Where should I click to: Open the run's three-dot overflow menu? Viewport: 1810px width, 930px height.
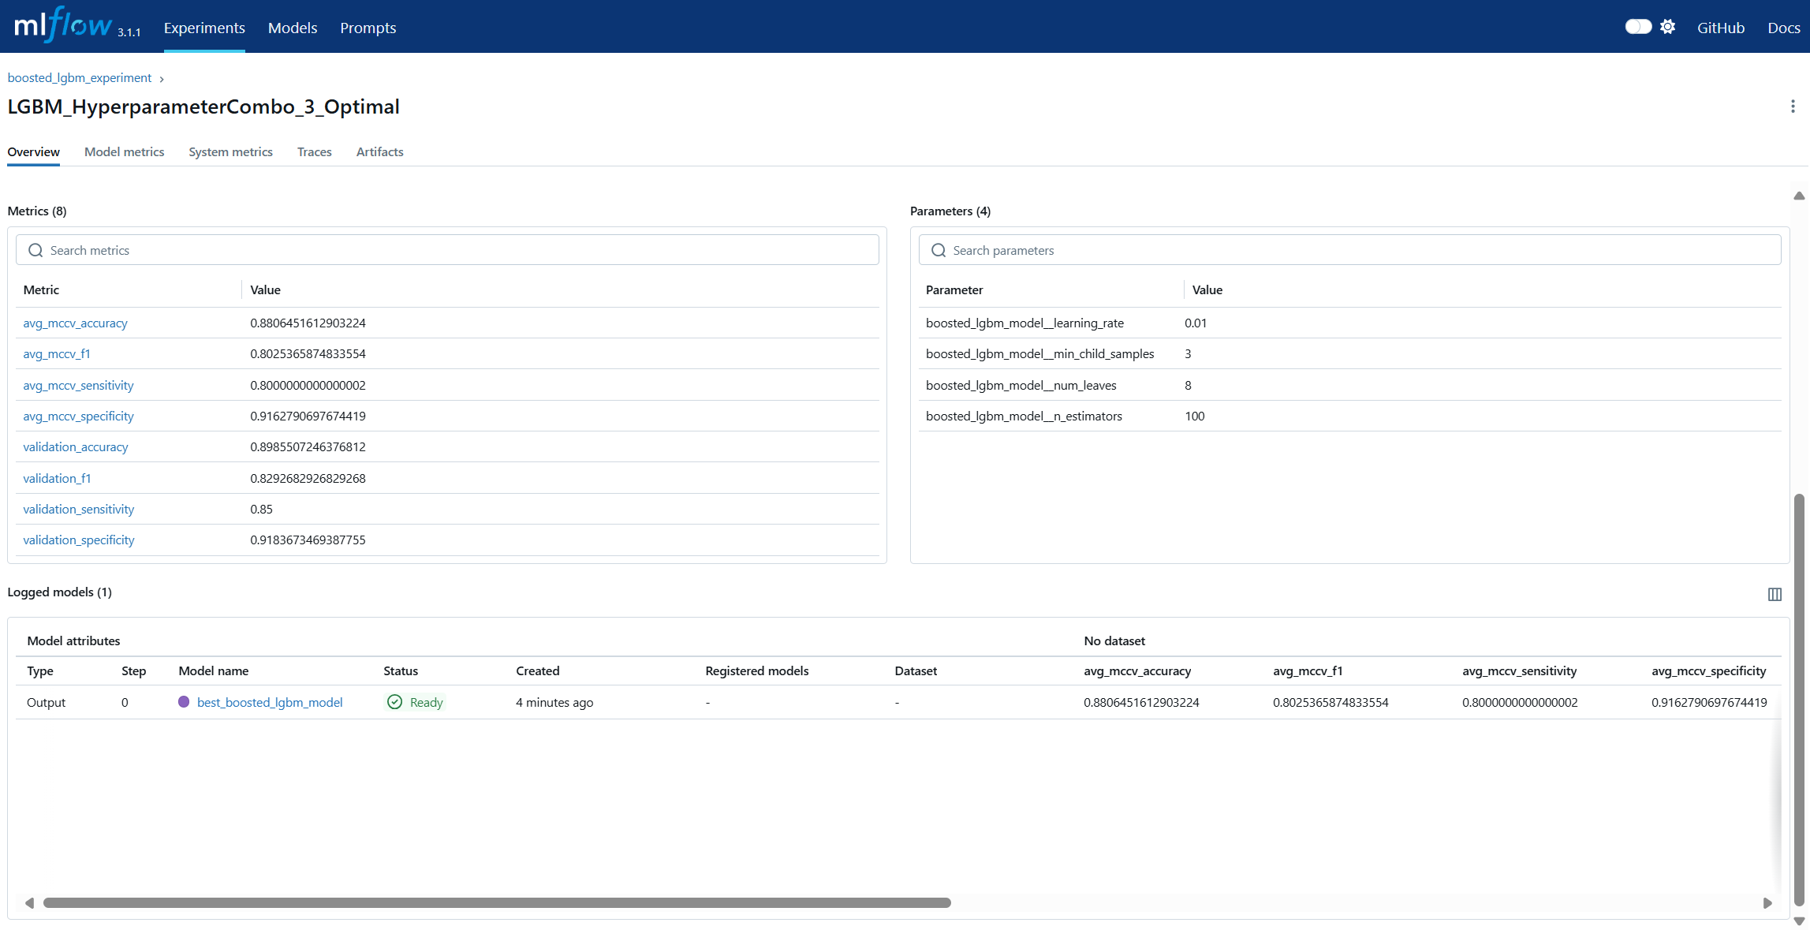click(x=1793, y=106)
